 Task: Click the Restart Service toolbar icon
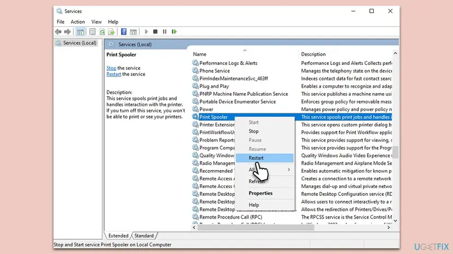pos(174,32)
